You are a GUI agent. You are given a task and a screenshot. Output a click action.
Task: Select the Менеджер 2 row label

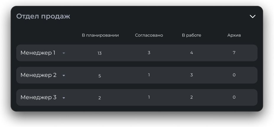click(38, 75)
